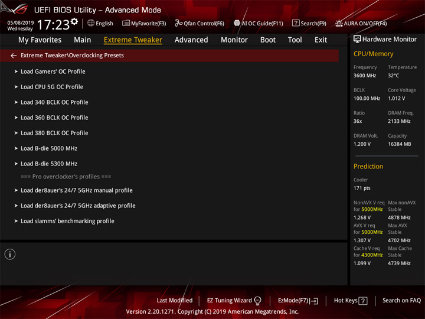Click the EZ Tuning Wizard bulb icon
This screenshot has height=319, width=425.
pos(257,301)
